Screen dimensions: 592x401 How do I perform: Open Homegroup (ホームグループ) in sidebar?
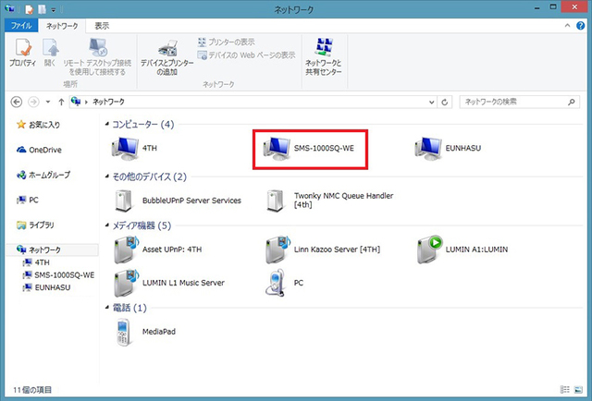click(43, 175)
